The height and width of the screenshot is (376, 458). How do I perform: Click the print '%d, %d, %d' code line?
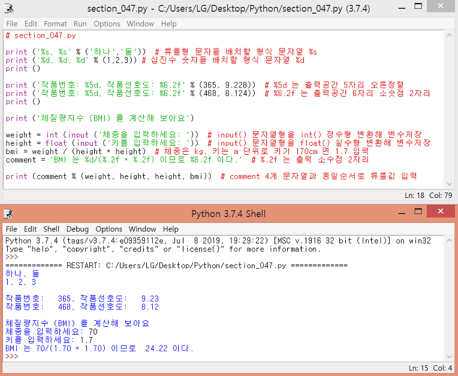[x=155, y=60]
